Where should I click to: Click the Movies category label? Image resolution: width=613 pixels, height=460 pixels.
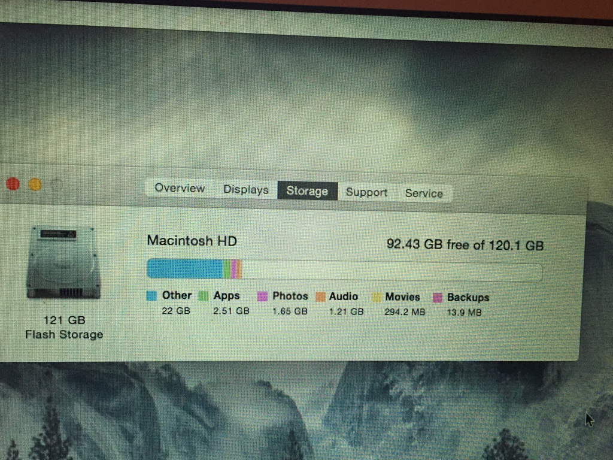click(x=403, y=297)
